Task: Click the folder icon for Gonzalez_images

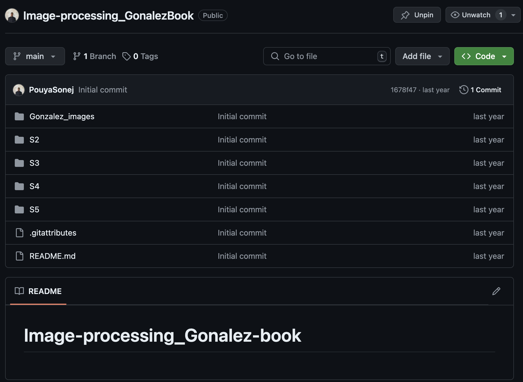Action: pos(19,116)
